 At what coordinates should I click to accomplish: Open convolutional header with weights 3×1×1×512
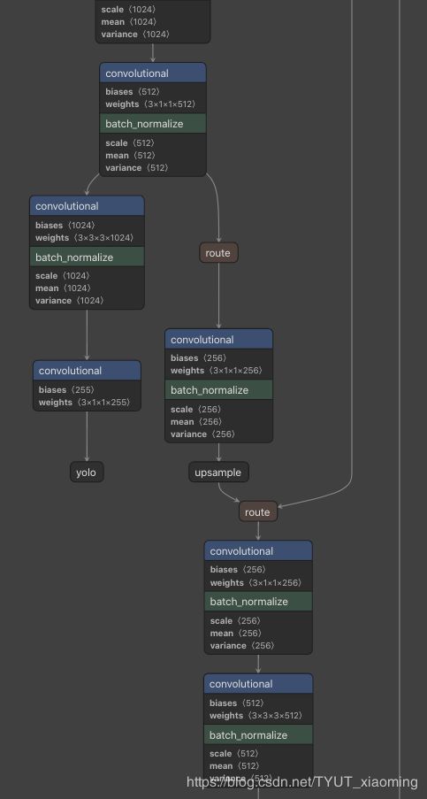[153, 73]
